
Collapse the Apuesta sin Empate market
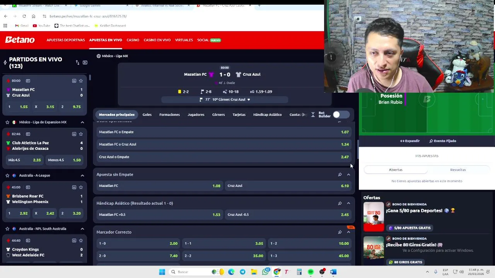pyautogui.click(x=348, y=175)
